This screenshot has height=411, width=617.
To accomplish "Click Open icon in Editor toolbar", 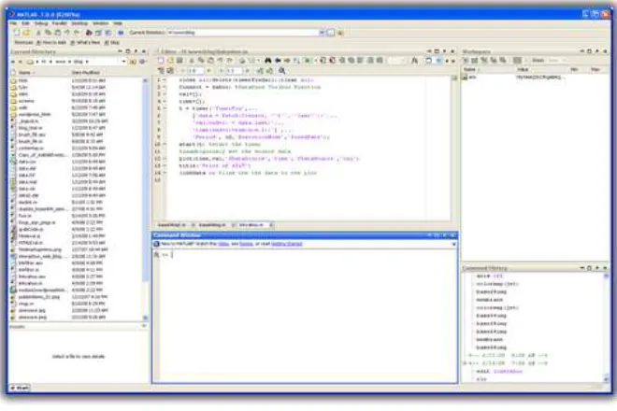I will [170, 61].
